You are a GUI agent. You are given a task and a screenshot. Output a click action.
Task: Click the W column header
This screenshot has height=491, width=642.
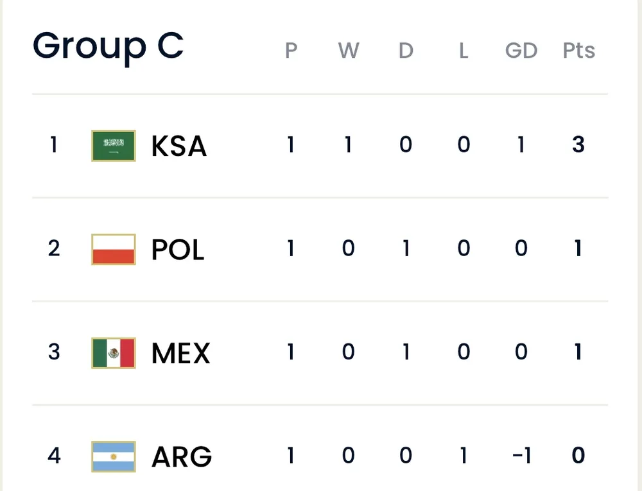point(348,51)
